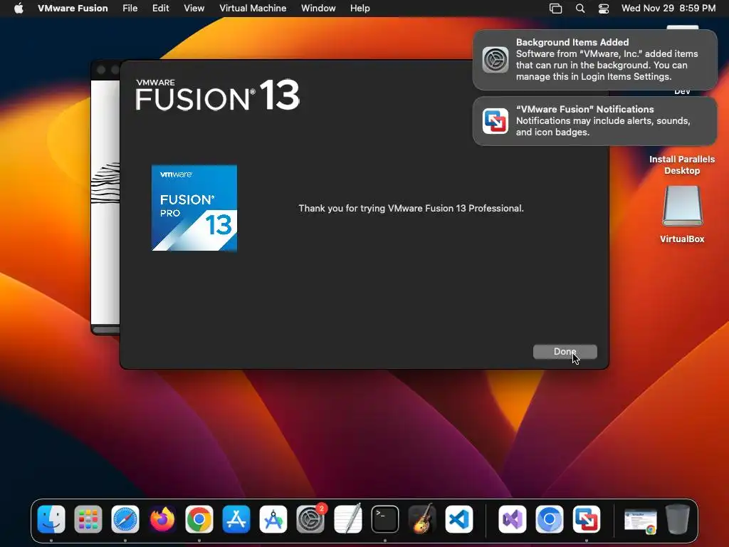Open Launchpad from the Dock
The height and width of the screenshot is (547, 729).
tap(88, 519)
